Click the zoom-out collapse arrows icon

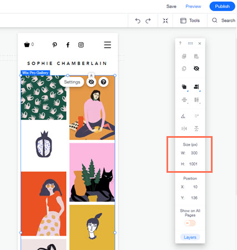click(x=165, y=21)
